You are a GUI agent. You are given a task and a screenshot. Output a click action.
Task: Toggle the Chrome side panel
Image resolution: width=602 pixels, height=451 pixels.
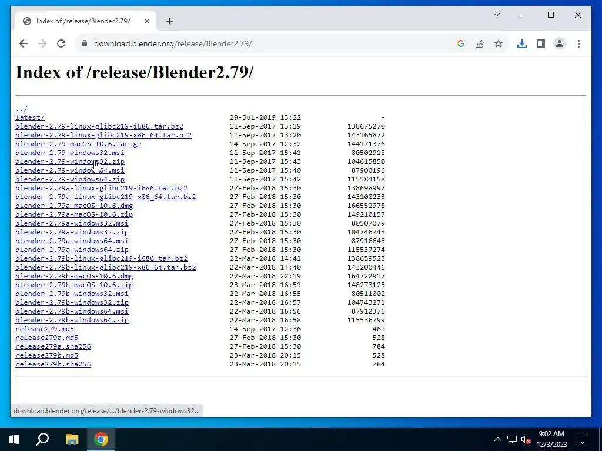(541, 43)
